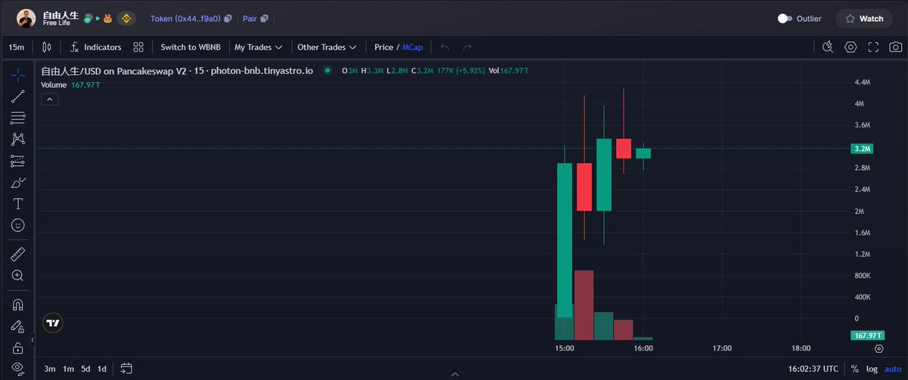The image size is (908, 380).
Task: Hide all drawings with eye icon
Action: click(x=18, y=368)
